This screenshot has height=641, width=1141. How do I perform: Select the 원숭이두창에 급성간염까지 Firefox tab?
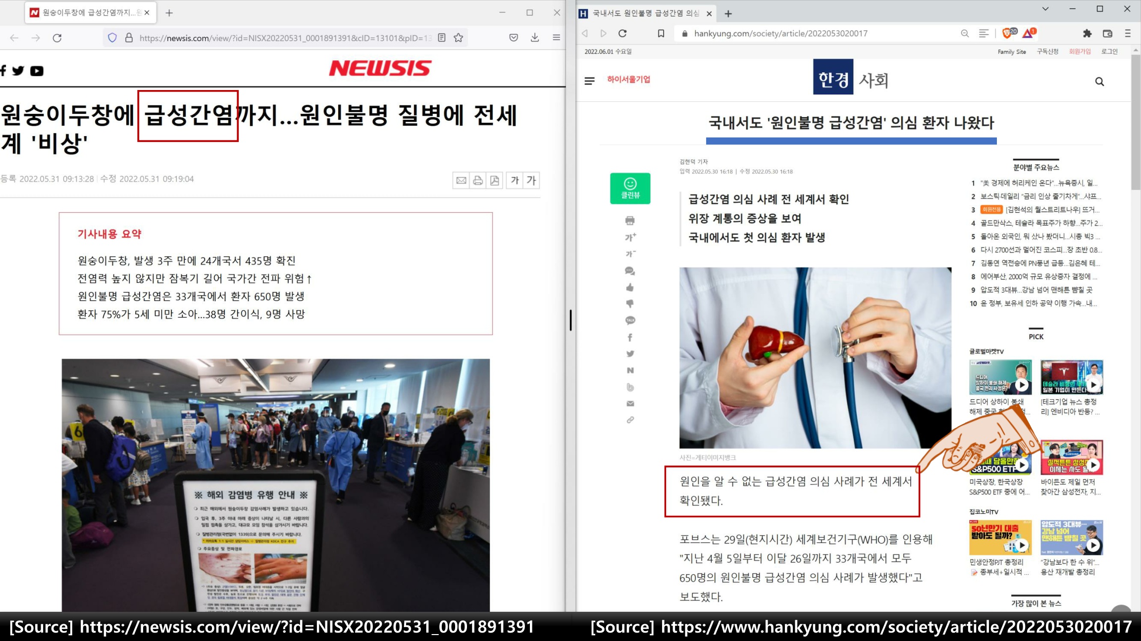click(90, 13)
